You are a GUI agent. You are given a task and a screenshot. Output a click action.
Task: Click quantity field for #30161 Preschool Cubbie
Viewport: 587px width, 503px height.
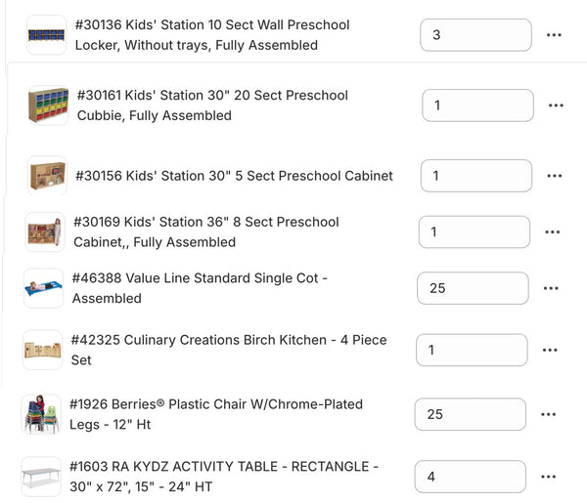[477, 105]
